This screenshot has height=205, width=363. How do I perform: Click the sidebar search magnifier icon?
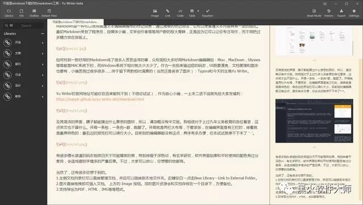(6, 26)
